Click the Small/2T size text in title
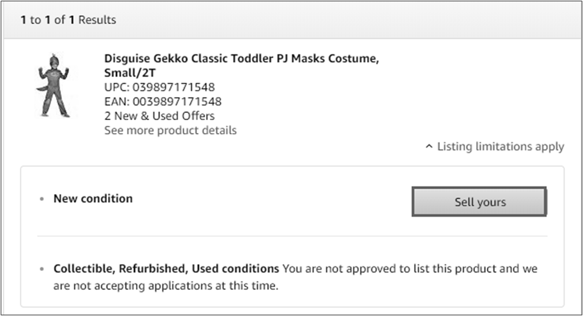The image size is (583, 316). pyautogui.click(x=129, y=72)
